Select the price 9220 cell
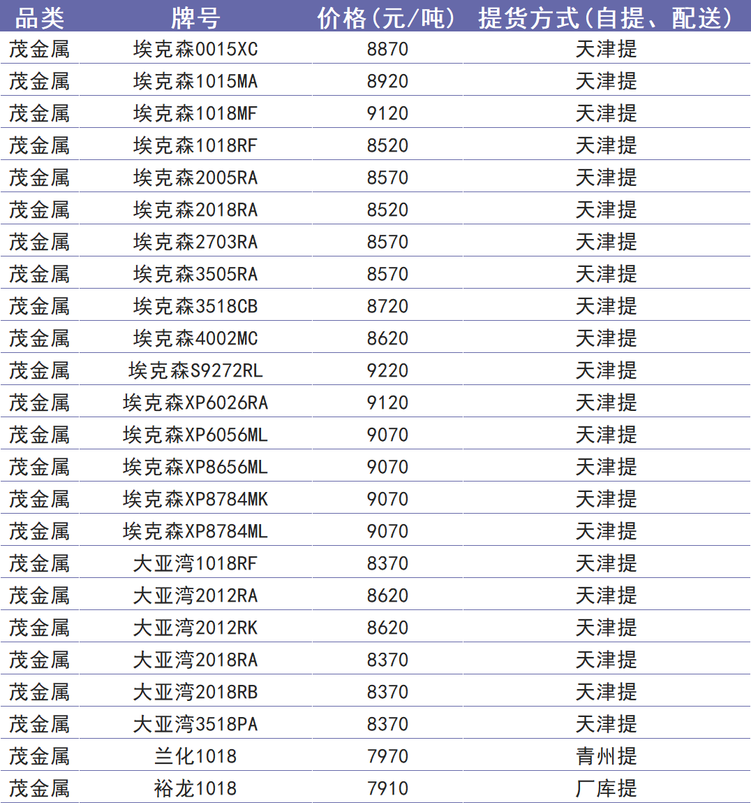751x803 pixels. [387, 371]
